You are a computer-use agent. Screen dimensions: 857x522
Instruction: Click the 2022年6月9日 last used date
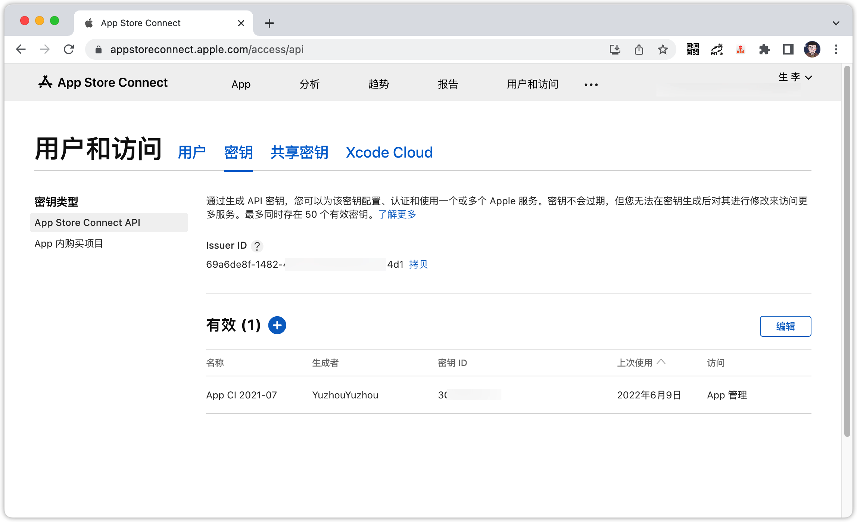coord(649,395)
